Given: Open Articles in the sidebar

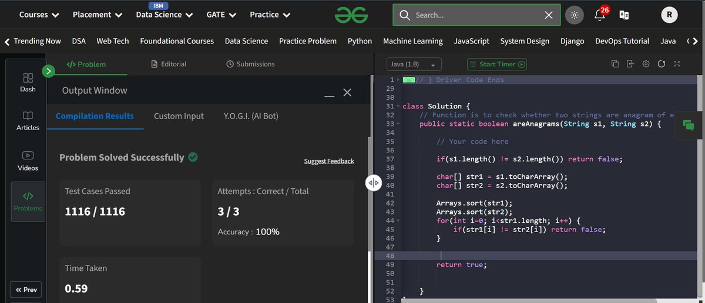Looking at the screenshot, I should [28, 121].
